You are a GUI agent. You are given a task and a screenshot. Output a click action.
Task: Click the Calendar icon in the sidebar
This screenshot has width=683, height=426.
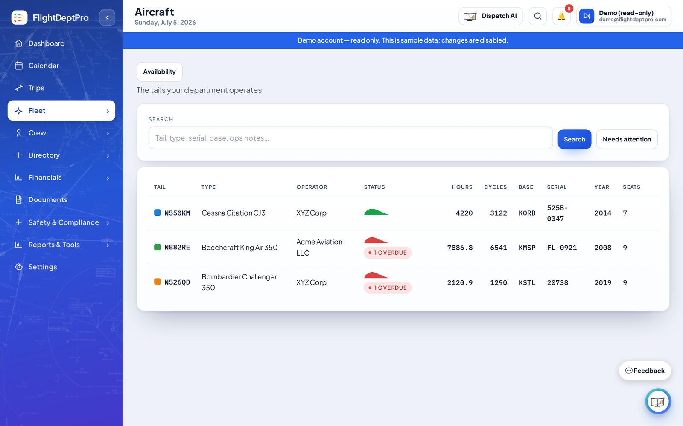18,66
